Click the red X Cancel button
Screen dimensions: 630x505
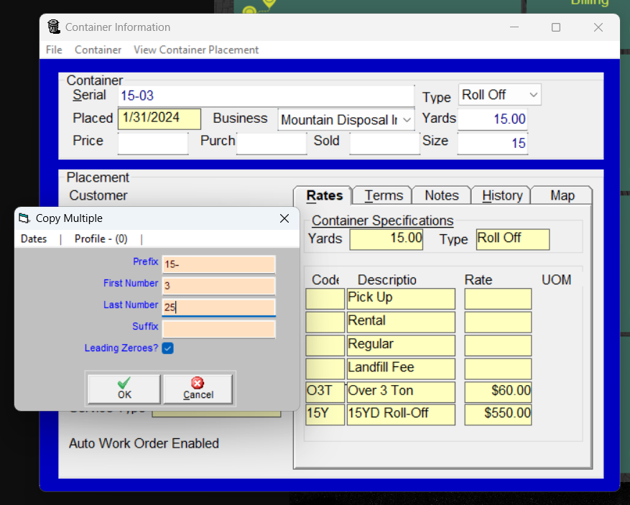pos(198,389)
